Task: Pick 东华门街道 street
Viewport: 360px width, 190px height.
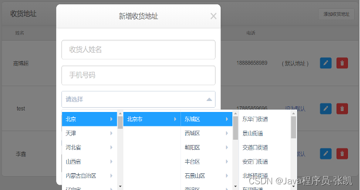Action: click(264, 119)
